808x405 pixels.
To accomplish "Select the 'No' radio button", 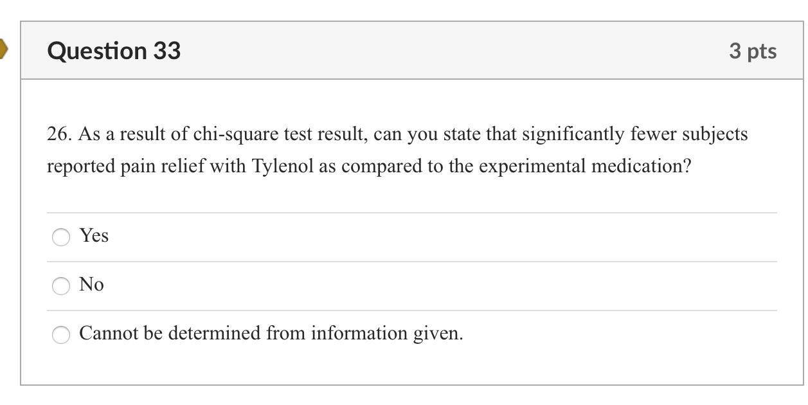I will pyautogui.click(x=61, y=286).
